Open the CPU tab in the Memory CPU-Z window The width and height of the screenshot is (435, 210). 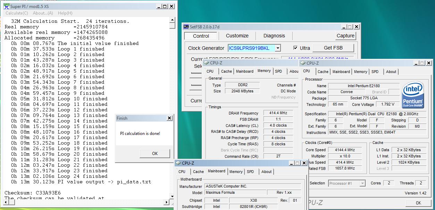[210, 71]
